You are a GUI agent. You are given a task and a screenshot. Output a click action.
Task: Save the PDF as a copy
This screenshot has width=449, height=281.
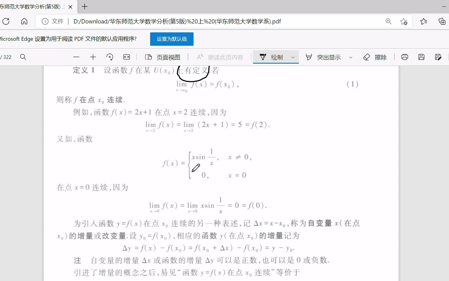point(438,57)
